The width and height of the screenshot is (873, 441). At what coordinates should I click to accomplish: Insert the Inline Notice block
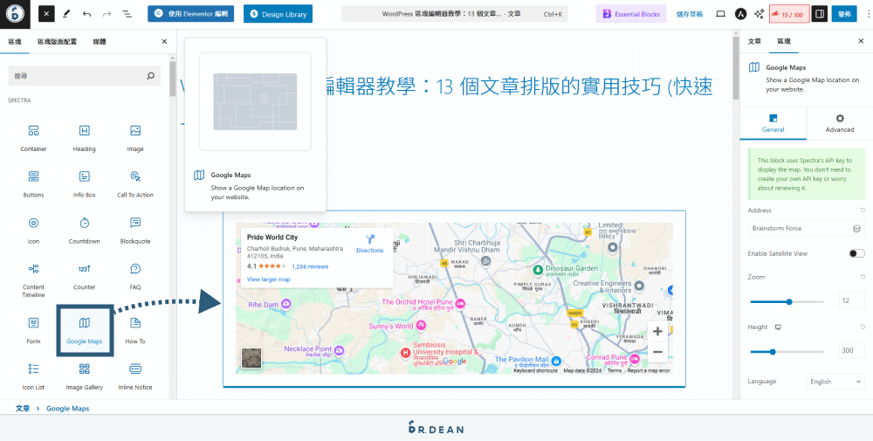[134, 377]
